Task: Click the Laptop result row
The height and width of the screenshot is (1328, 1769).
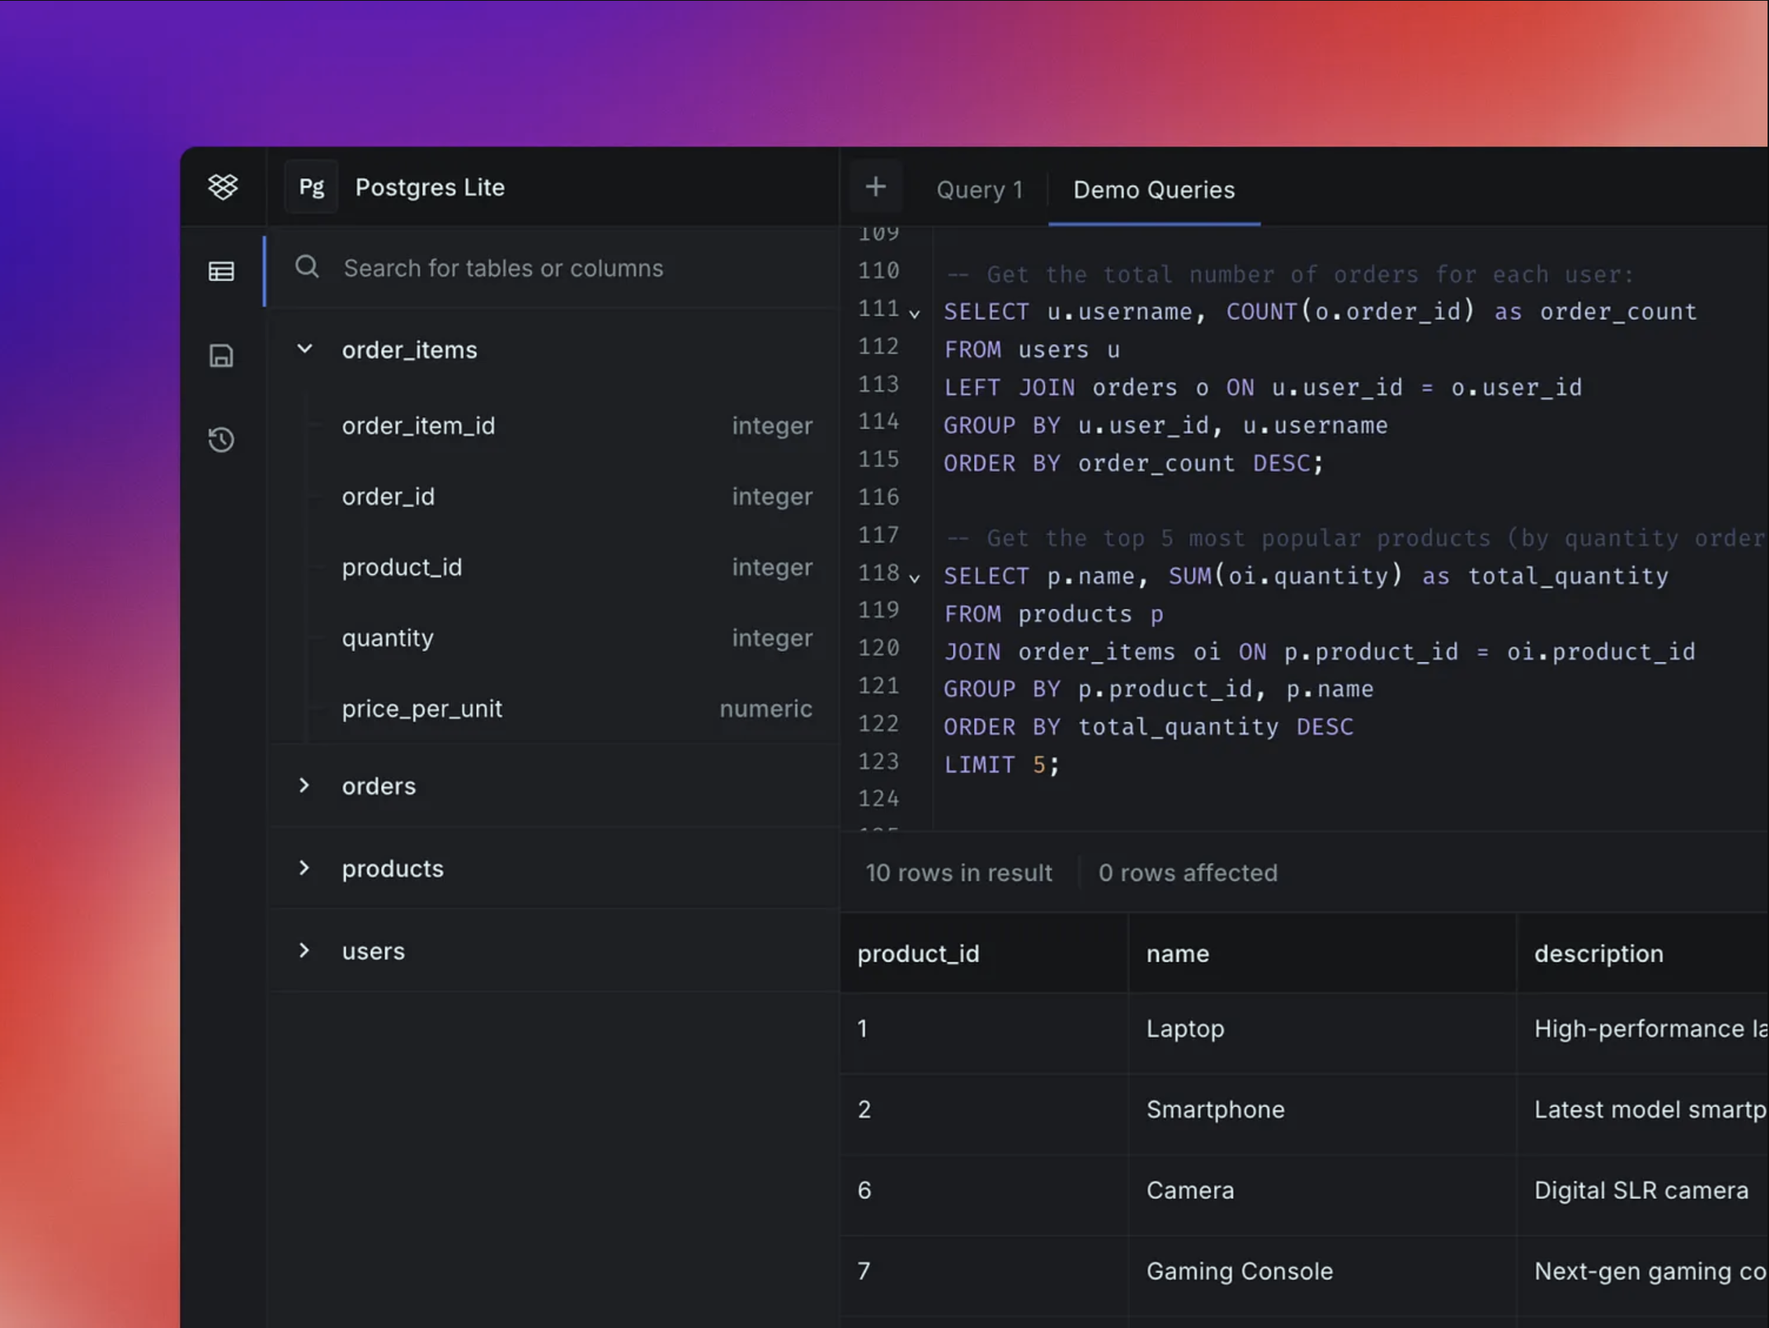Action: click(1185, 1029)
